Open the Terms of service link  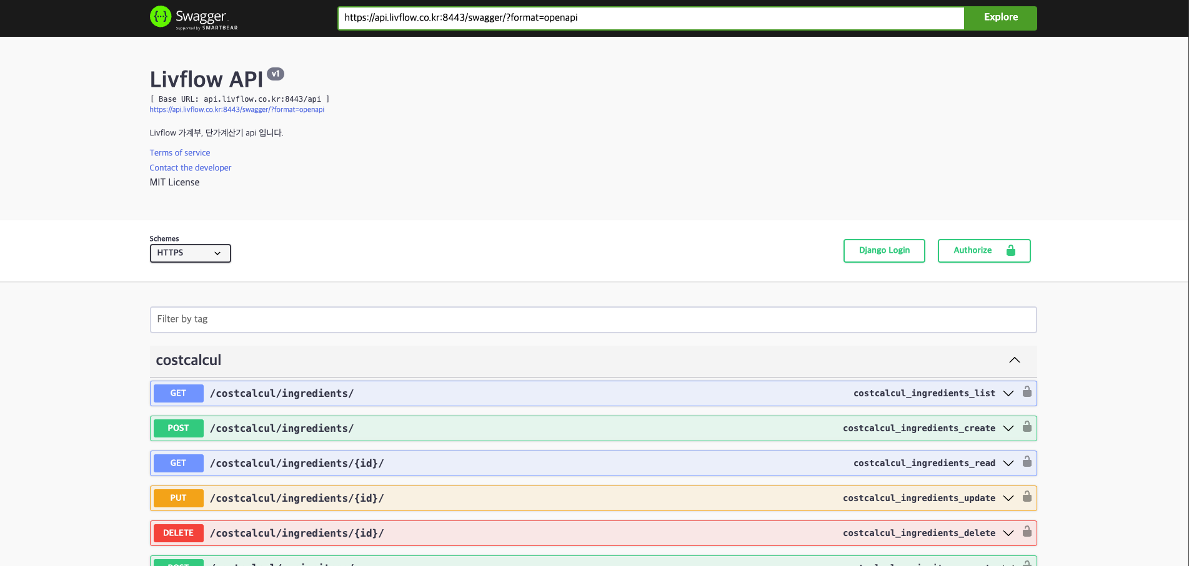coord(180,153)
